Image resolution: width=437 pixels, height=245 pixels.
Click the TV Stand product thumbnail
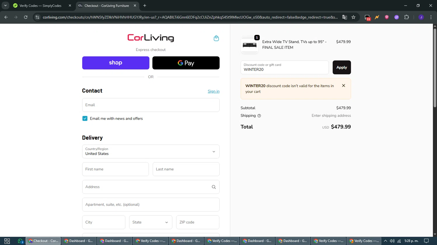(250, 45)
